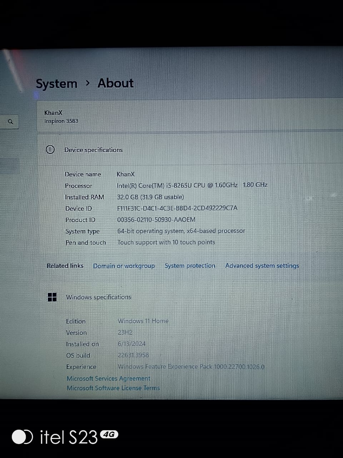The width and height of the screenshot is (343, 458).
Task: Click the 32.0 GB installed RAM value
Action: click(150, 197)
